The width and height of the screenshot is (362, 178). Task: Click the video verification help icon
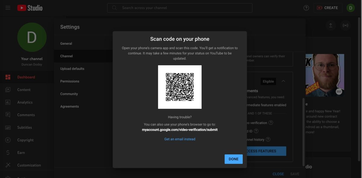[x=271, y=123]
